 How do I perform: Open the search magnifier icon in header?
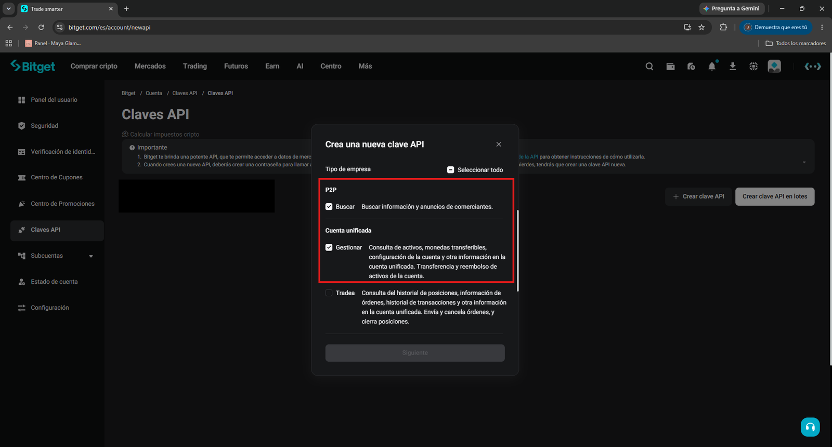649,67
